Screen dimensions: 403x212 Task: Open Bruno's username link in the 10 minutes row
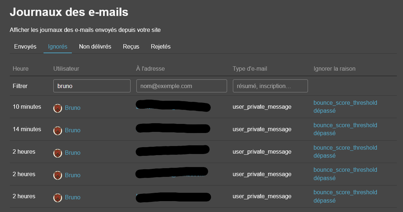pos(73,108)
